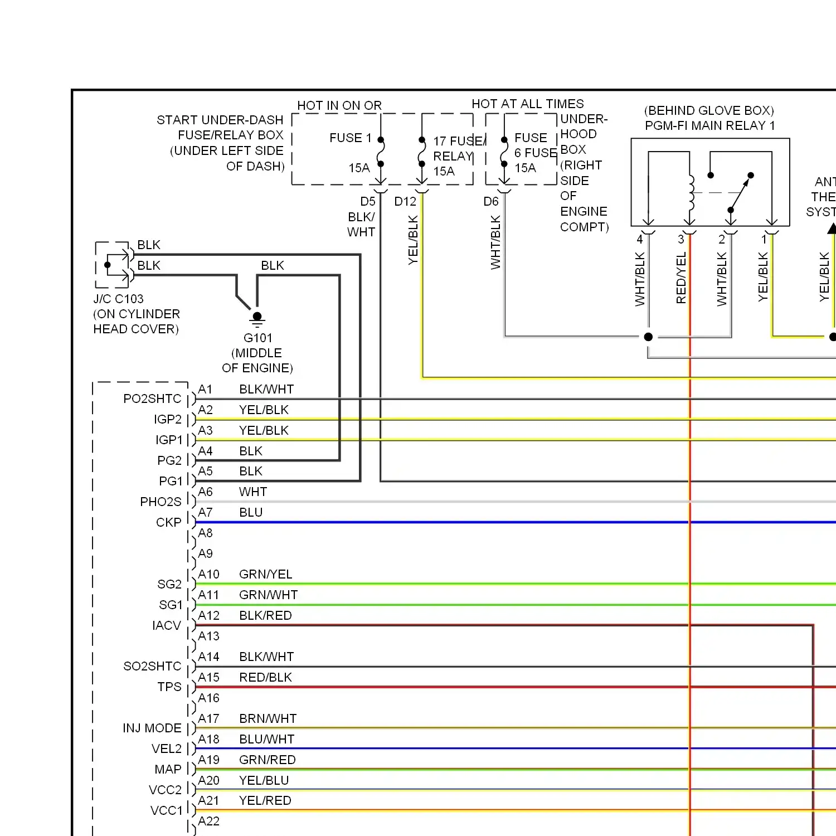Click the TPS terminal name

coord(169,687)
